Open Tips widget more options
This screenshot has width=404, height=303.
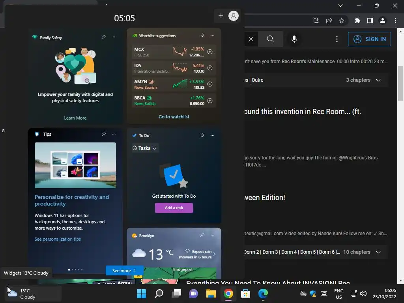[x=114, y=134]
